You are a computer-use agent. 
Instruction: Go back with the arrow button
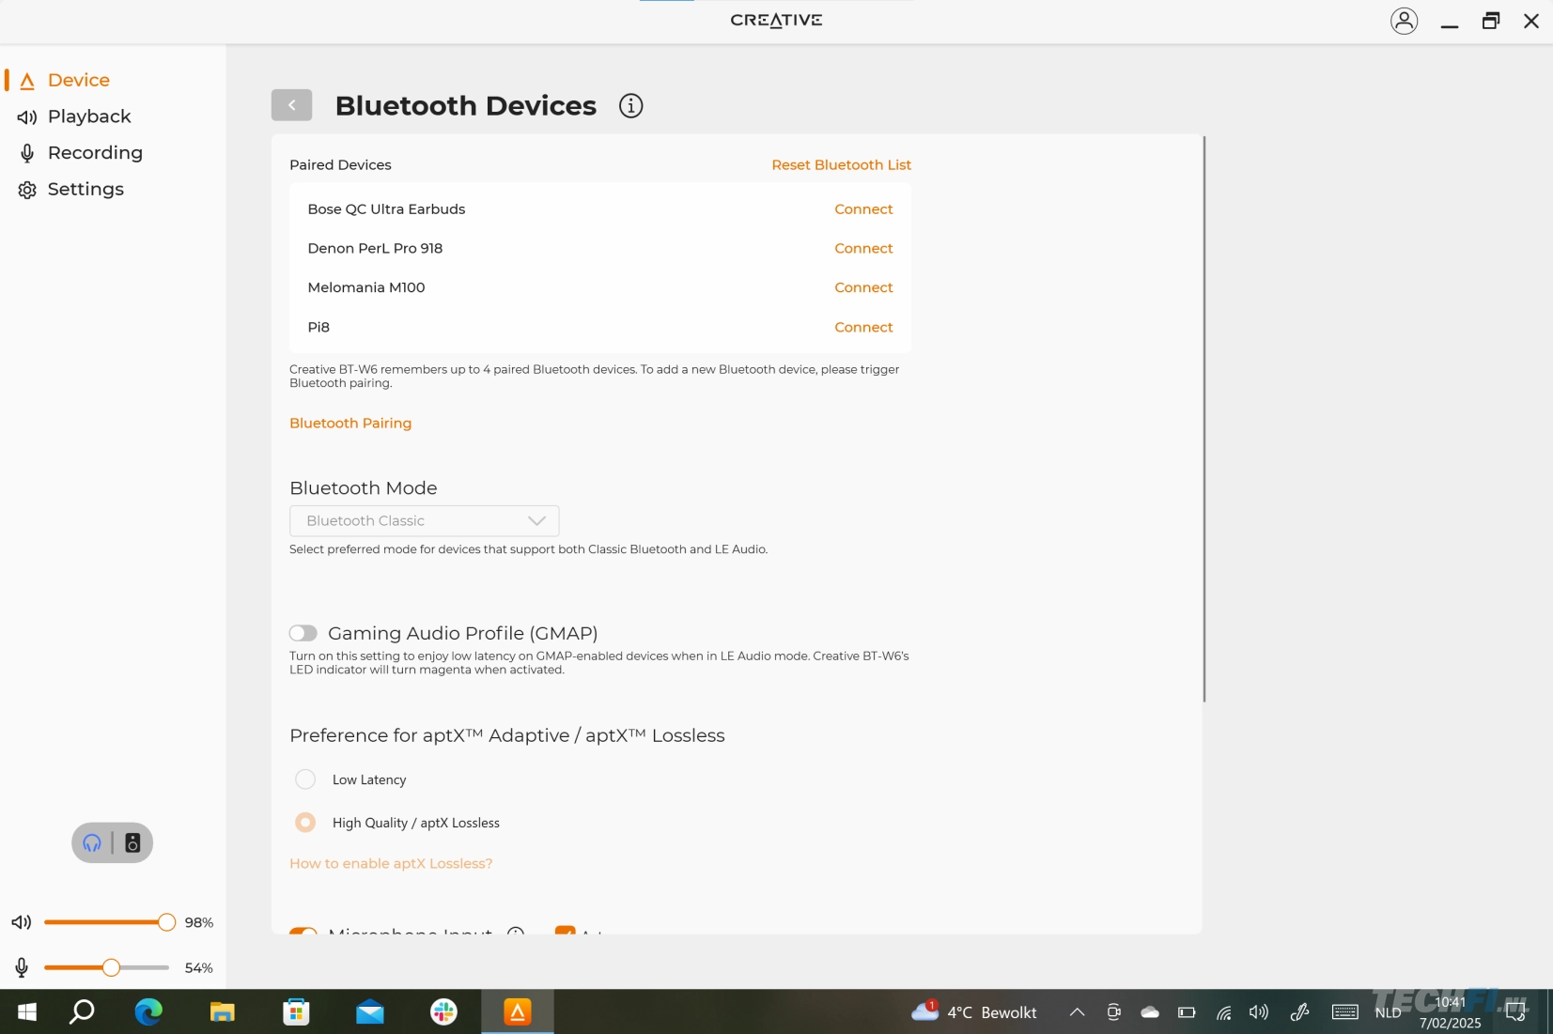coord(291,105)
